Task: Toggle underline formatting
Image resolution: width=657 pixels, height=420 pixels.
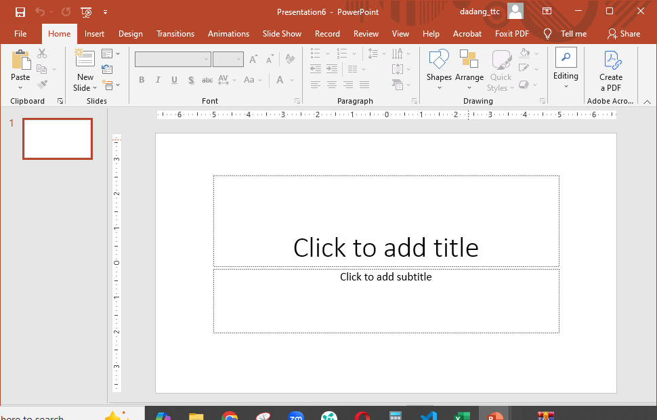Action: 174,79
